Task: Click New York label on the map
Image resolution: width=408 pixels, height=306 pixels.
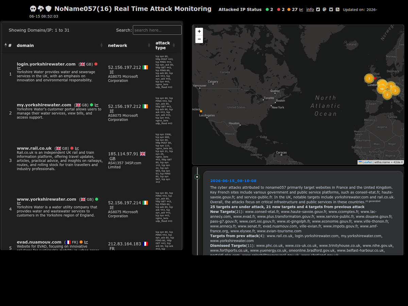Action: coord(278,107)
